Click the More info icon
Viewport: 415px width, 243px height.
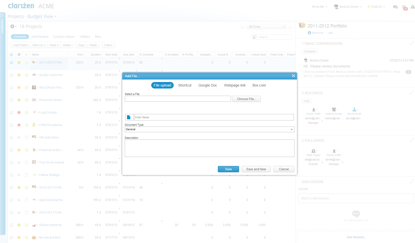[x=309, y=33]
